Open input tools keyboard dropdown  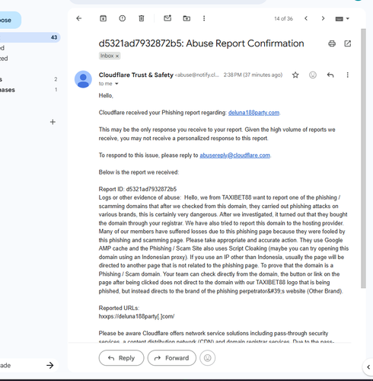(343, 18)
